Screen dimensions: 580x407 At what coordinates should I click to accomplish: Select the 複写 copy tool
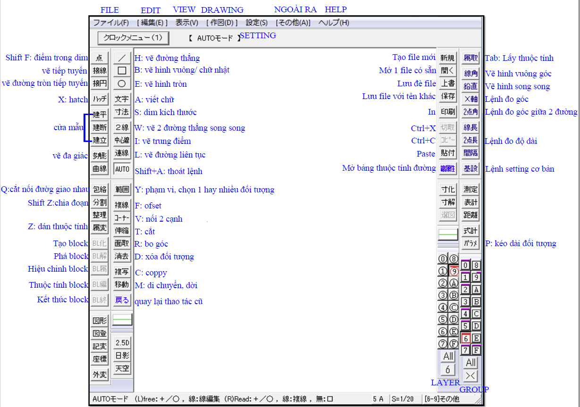(x=122, y=272)
